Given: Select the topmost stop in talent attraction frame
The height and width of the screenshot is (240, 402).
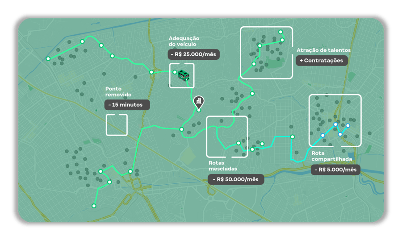Looking at the screenshot, I should pyautogui.click(x=281, y=32).
